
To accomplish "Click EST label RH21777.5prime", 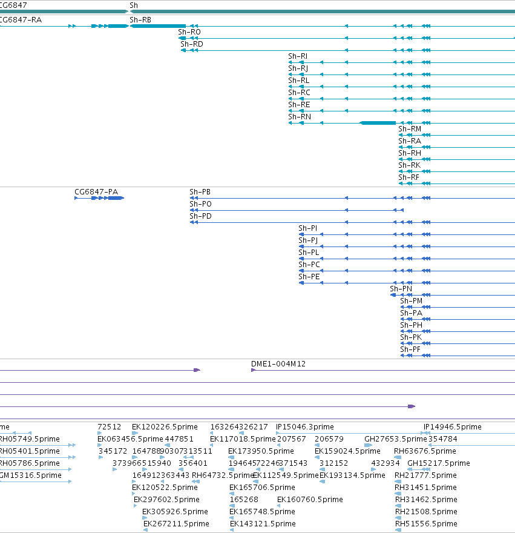I will [x=425, y=475].
